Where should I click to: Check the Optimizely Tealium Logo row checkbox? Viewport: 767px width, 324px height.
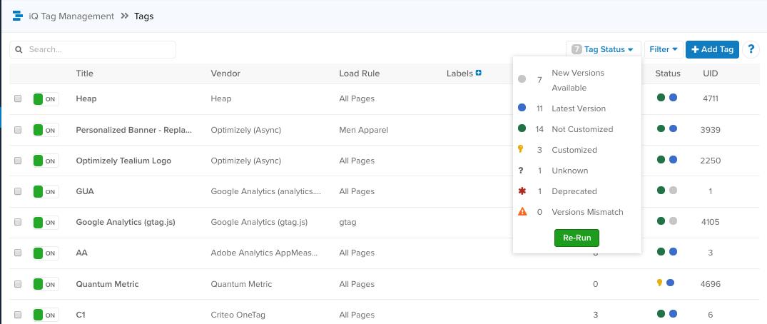[18, 161]
